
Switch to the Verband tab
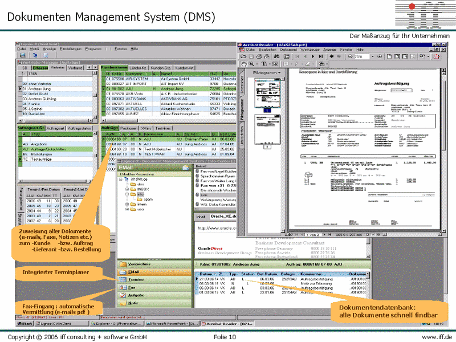pyautogui.click(x=75, y=68)
